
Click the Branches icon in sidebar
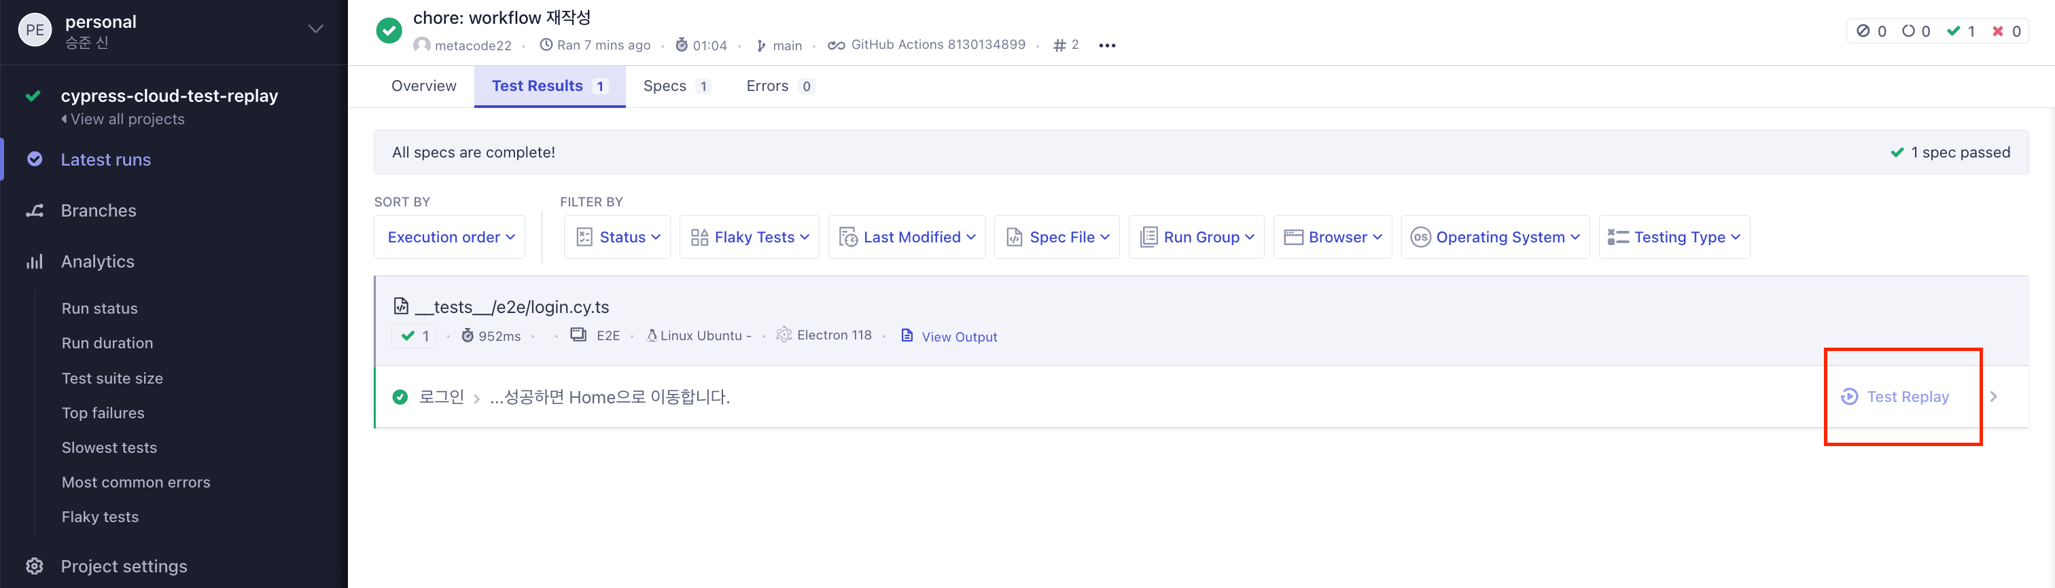pyautogui.click(x=34, y=210)
